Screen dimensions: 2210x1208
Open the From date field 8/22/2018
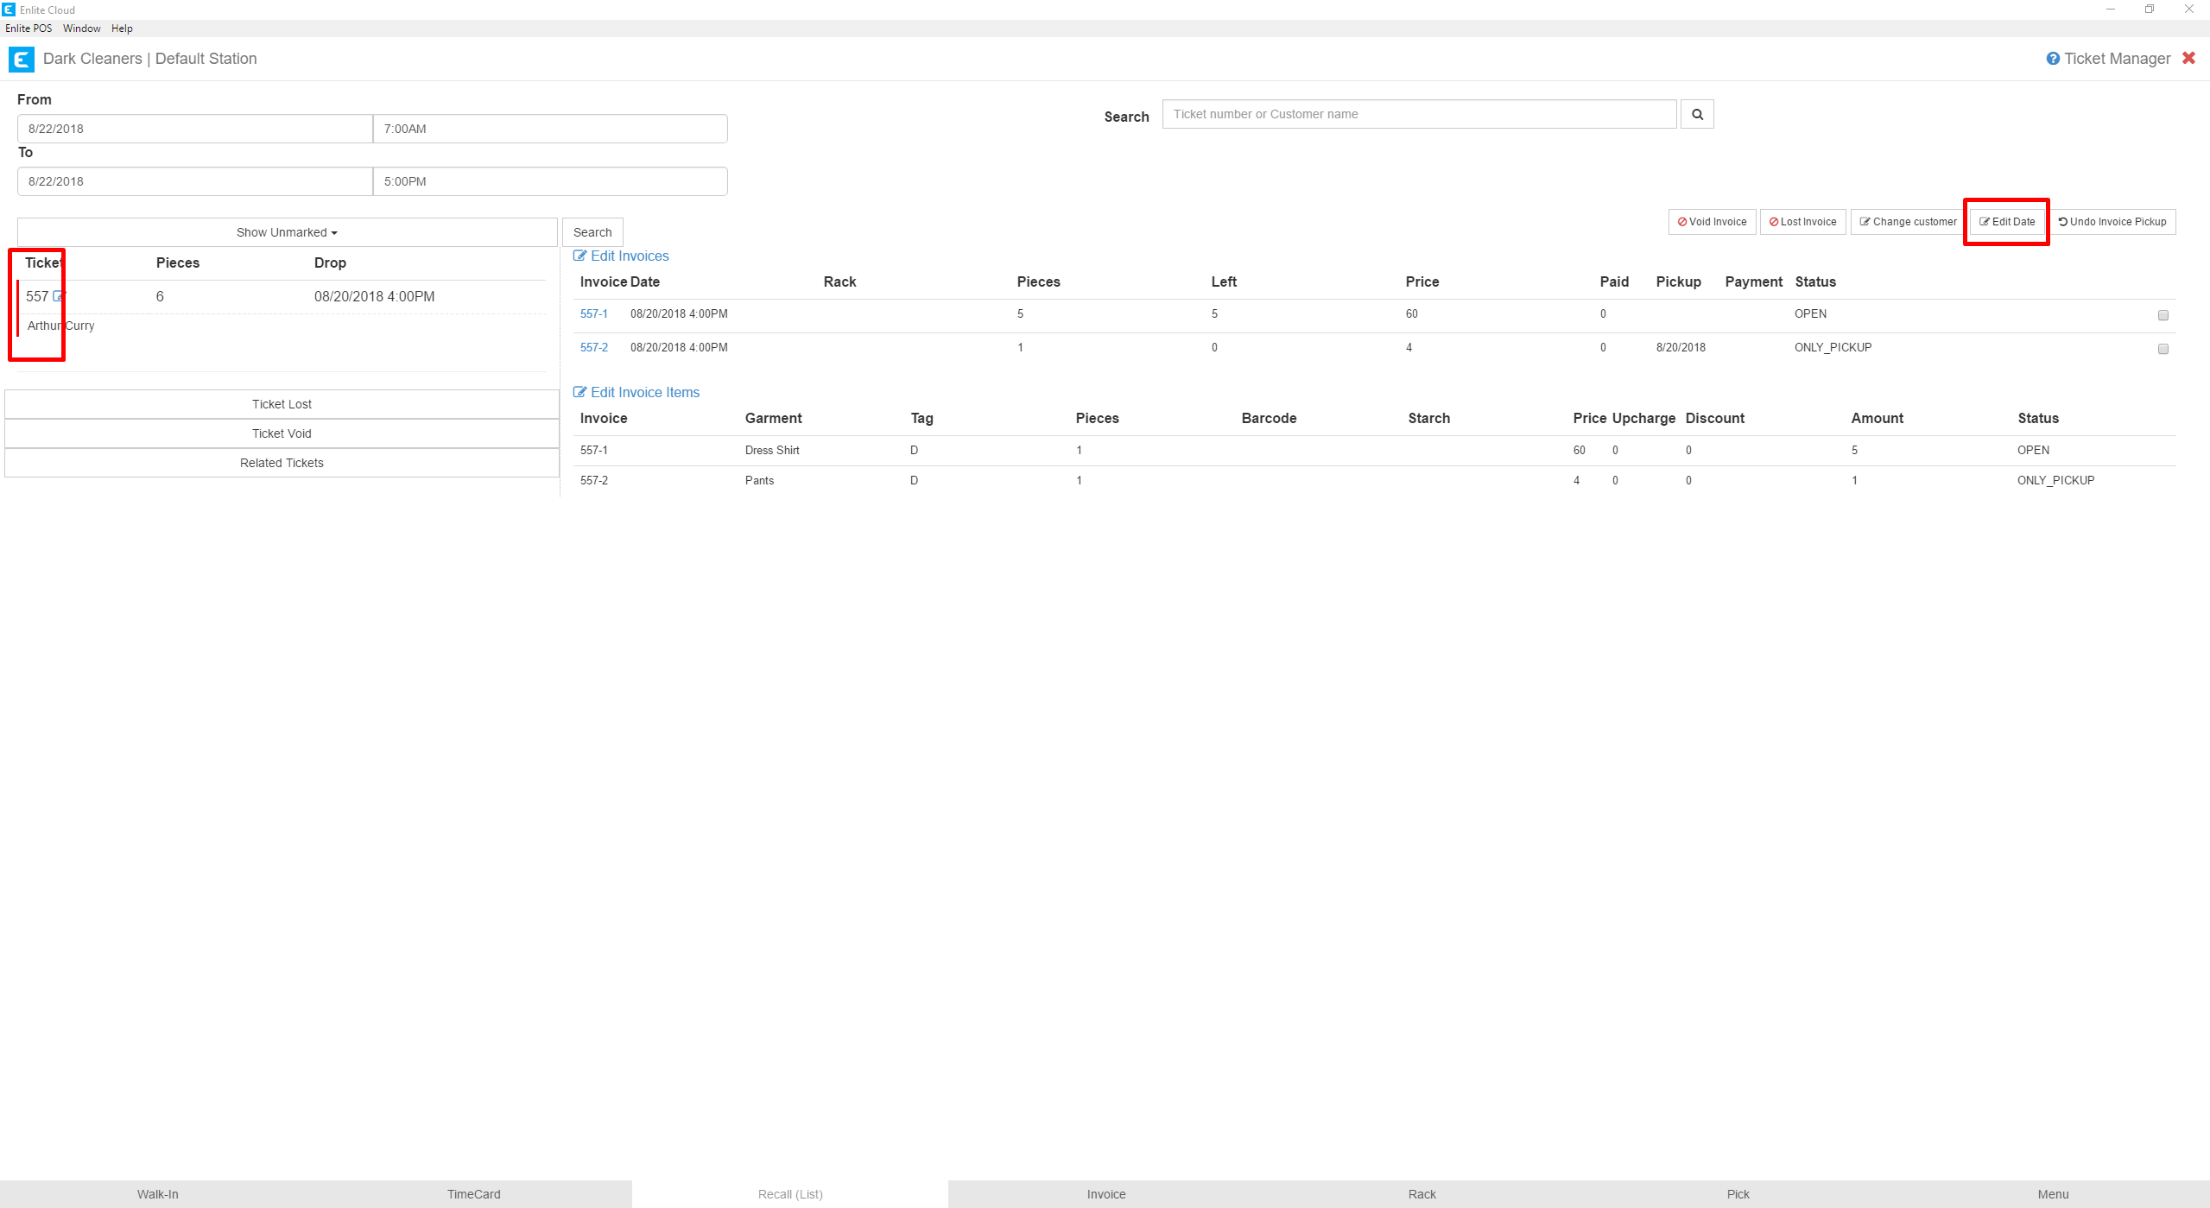(194, 129)
